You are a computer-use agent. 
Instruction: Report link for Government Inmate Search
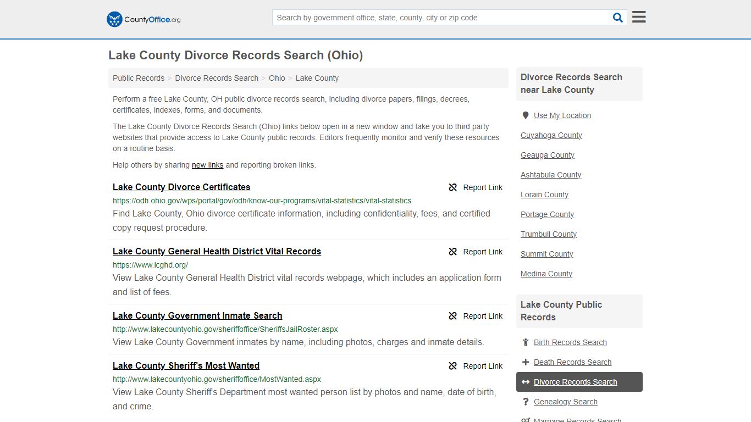coord(483,316)
